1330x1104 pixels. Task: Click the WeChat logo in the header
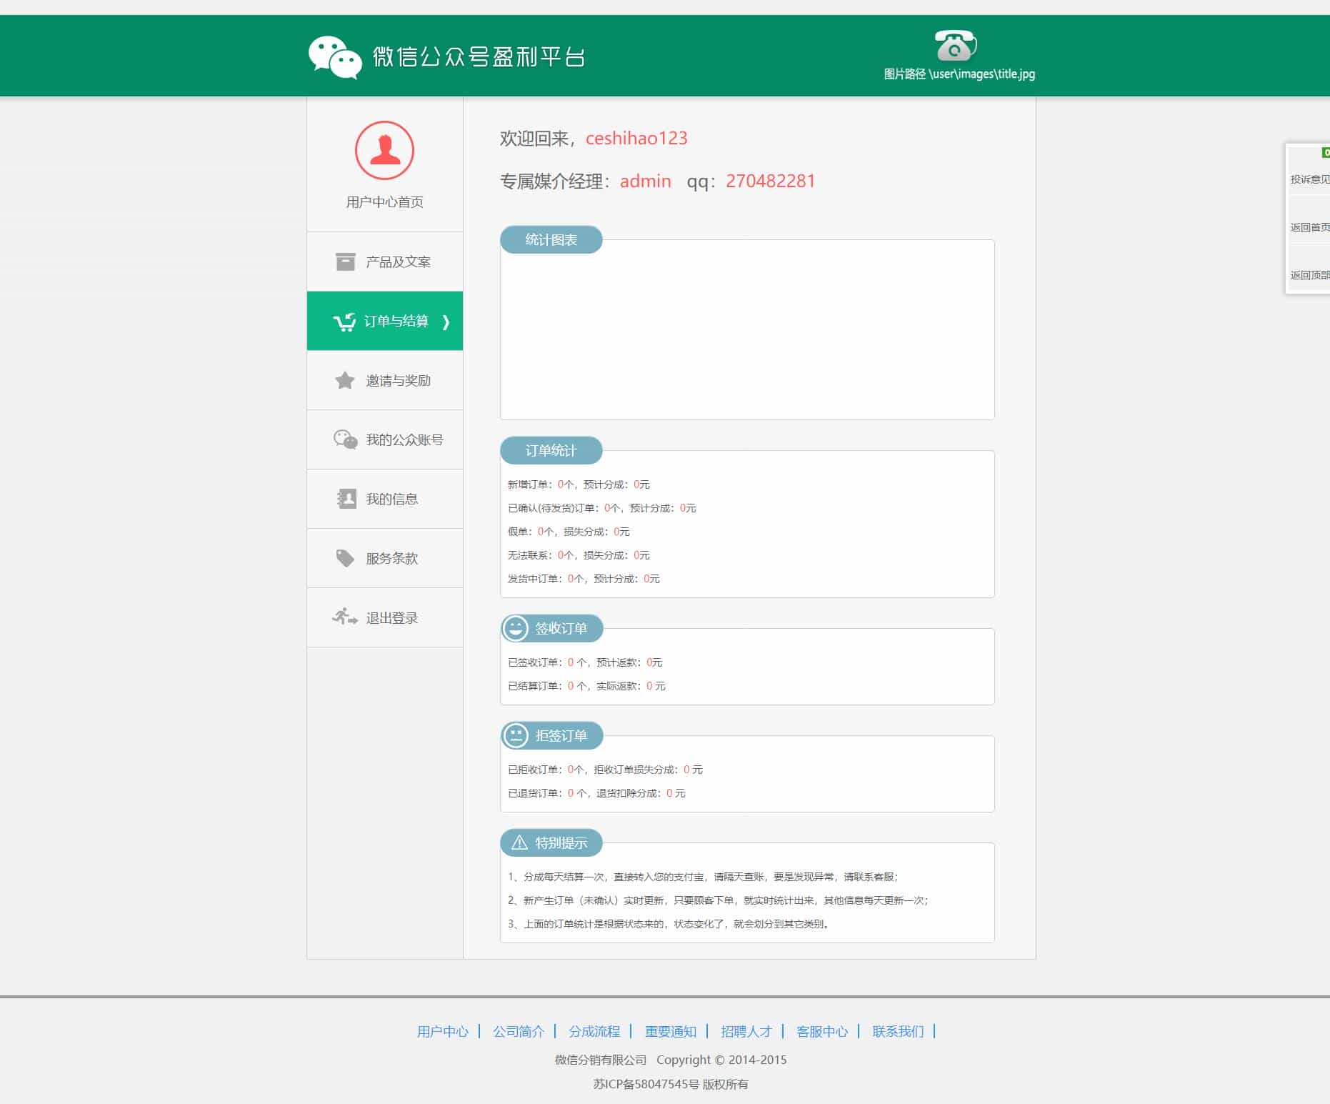click(x=335, y=57)
